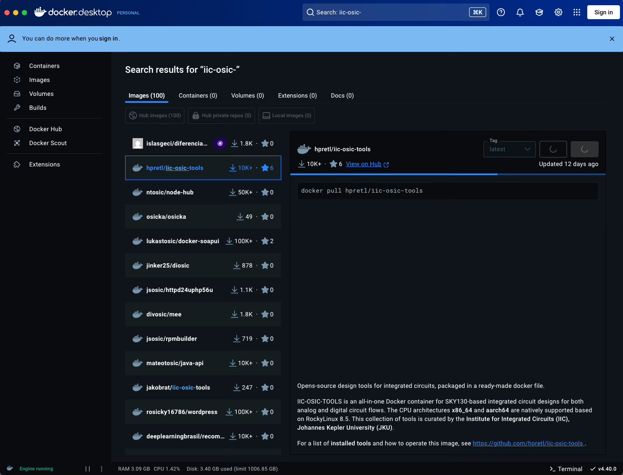Click the docker pull command box
The image size is (623, 475).
tap(448, 191)
